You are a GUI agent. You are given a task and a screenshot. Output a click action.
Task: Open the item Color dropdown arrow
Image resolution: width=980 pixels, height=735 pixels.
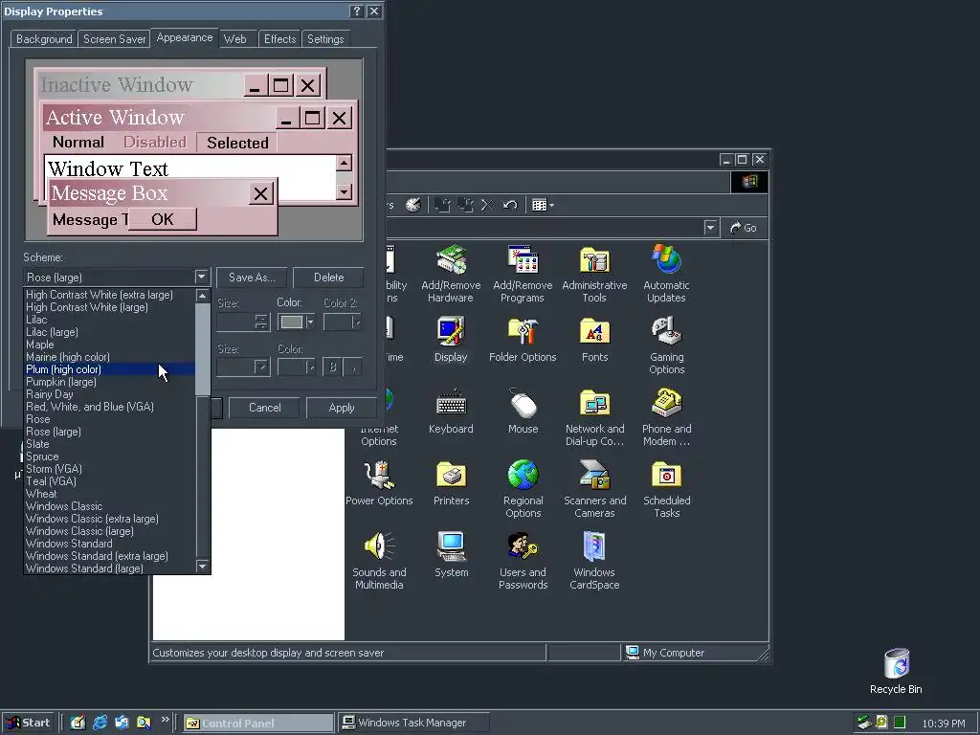click(310, 322)
